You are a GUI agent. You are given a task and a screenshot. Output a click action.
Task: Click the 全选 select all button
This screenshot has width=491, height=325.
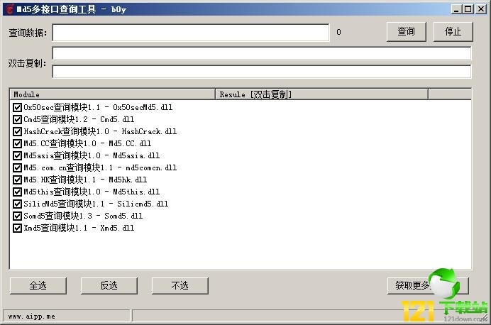click(38, 285)
